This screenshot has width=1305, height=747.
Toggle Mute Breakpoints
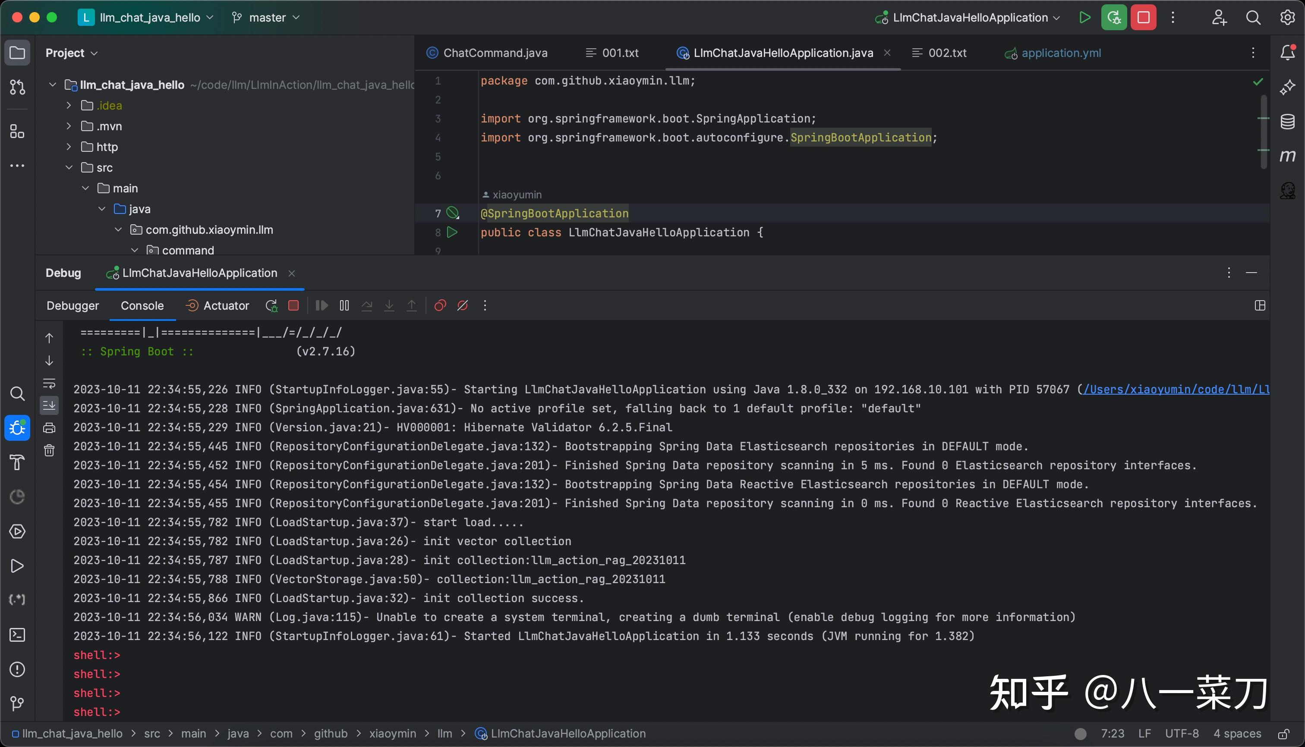point(463,306)
